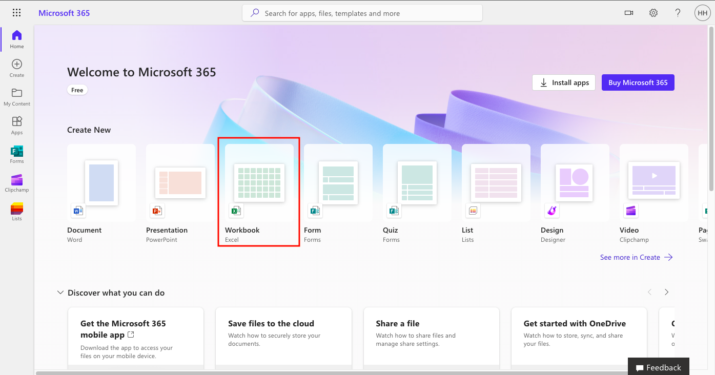Collapse the Discover what you can do section
Screen dimensions: 715x375
pos(60,292)
